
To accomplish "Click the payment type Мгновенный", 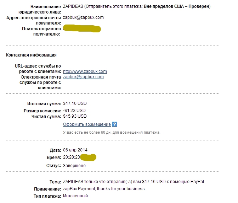I will (75, 196).
